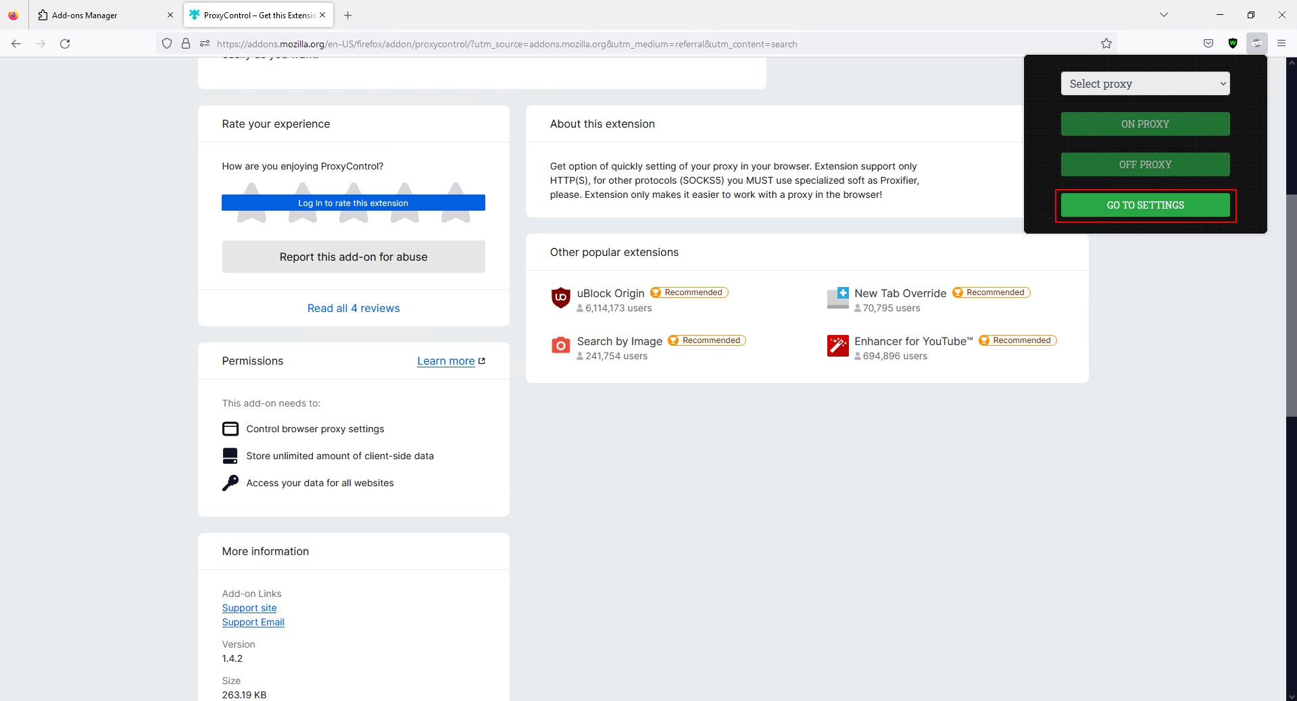The height and width of the screenshot is (701, 1297).
Task: Click the OFF PROXY button
Action: 1145,165
